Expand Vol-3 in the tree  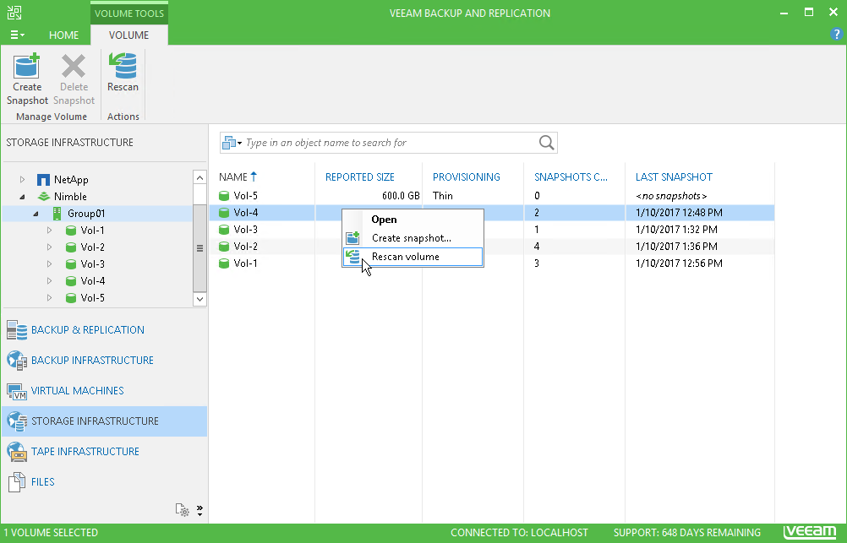[x=49, y=264]
